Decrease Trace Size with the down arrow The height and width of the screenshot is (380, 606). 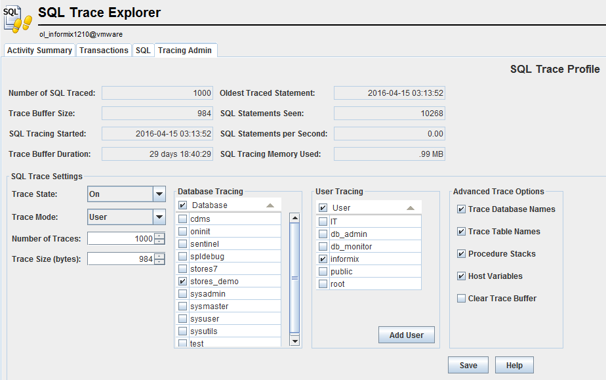click(x=160, y=262)
